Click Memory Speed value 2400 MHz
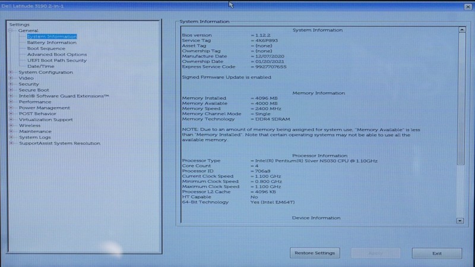This screenshot has height=267, width=475. tap(268, 109)
